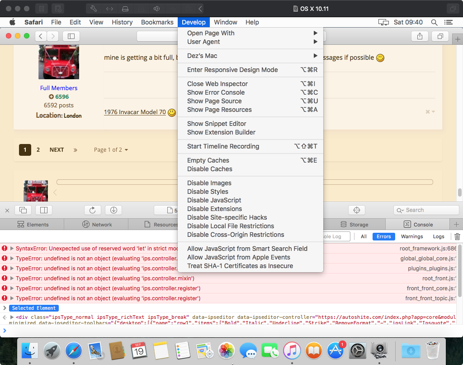Expand TypeError row for front_front_core.js

(x=12, y=288)
